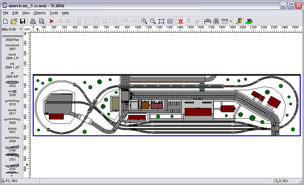Select turnout 2702
304x185 pixels.
tap(12, 167)
